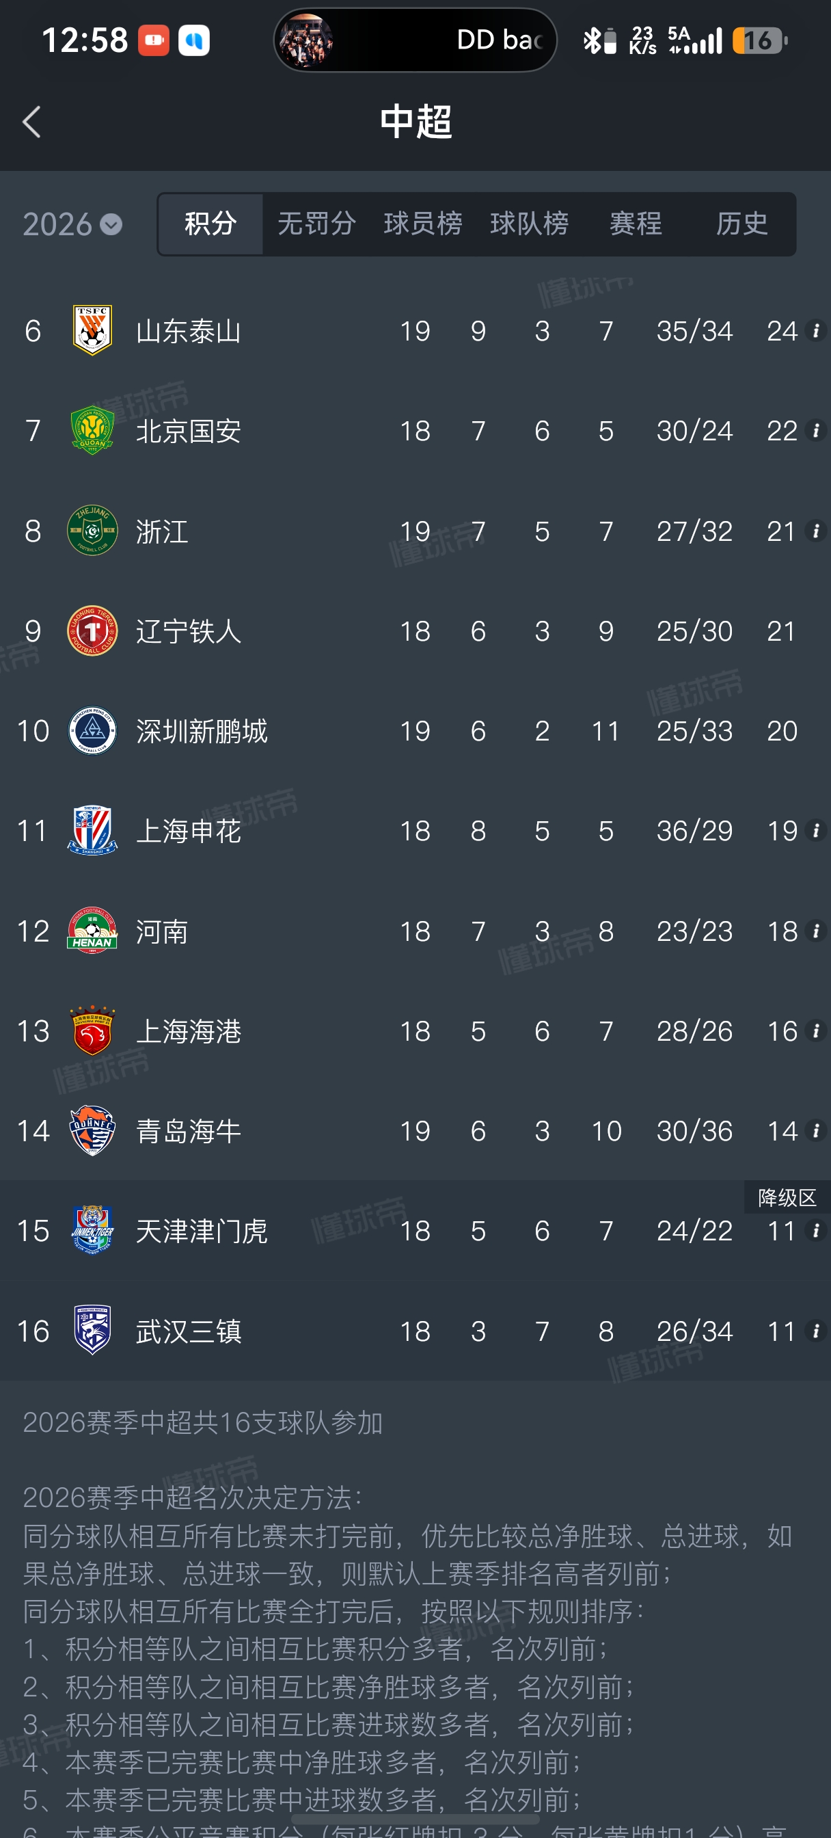Open the 河南 team name link
The width and height of the screenshot is (831, 1838).
(x=162, y=931)
